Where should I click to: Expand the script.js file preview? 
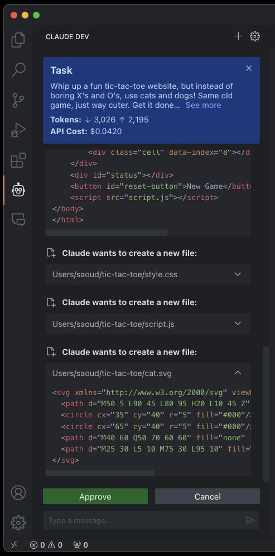click(238, 324)
